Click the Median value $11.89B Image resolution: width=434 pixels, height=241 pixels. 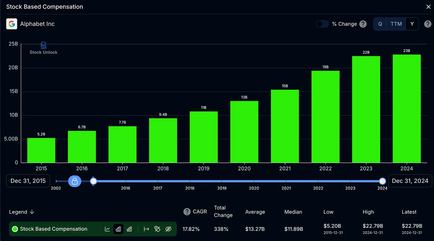point(294,229)
